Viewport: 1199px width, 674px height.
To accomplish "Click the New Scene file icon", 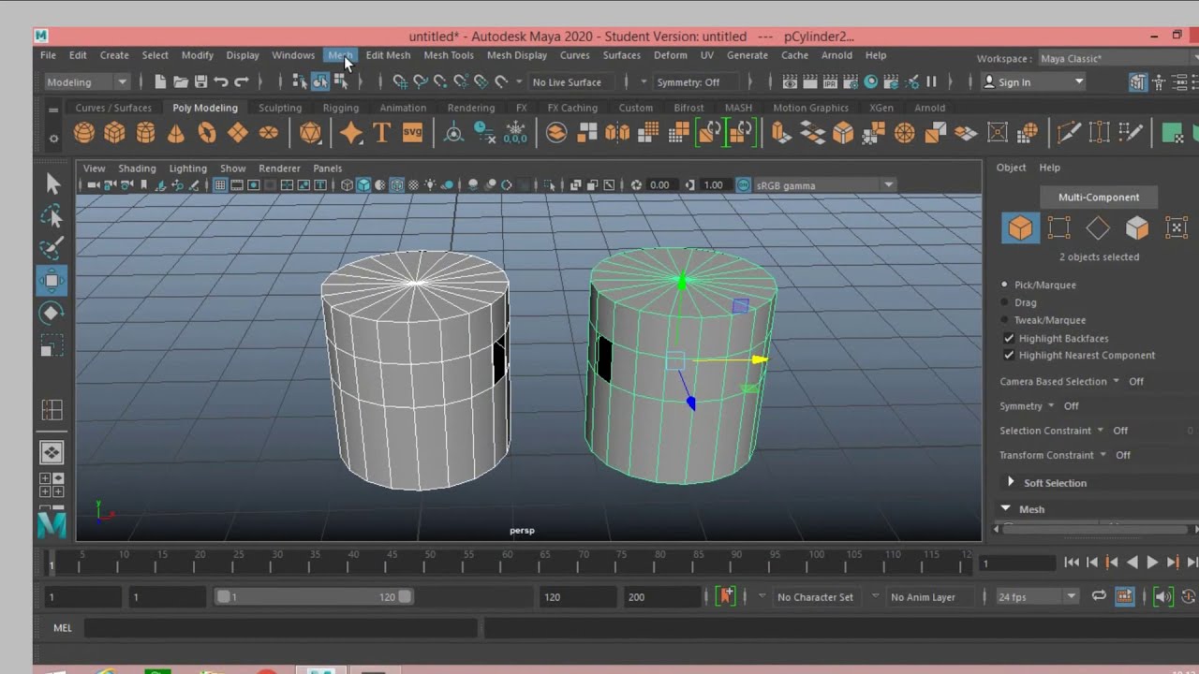I will pyautogui.click(x=160, y=81).
